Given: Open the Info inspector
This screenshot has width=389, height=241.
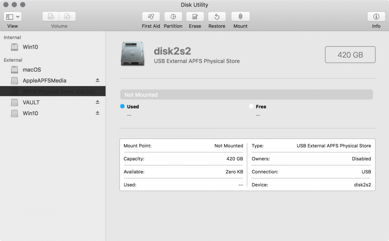Looking at the screenshot, I should 376,17.
